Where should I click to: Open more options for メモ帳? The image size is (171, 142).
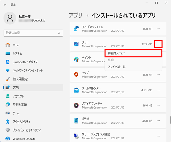[158, 121]
